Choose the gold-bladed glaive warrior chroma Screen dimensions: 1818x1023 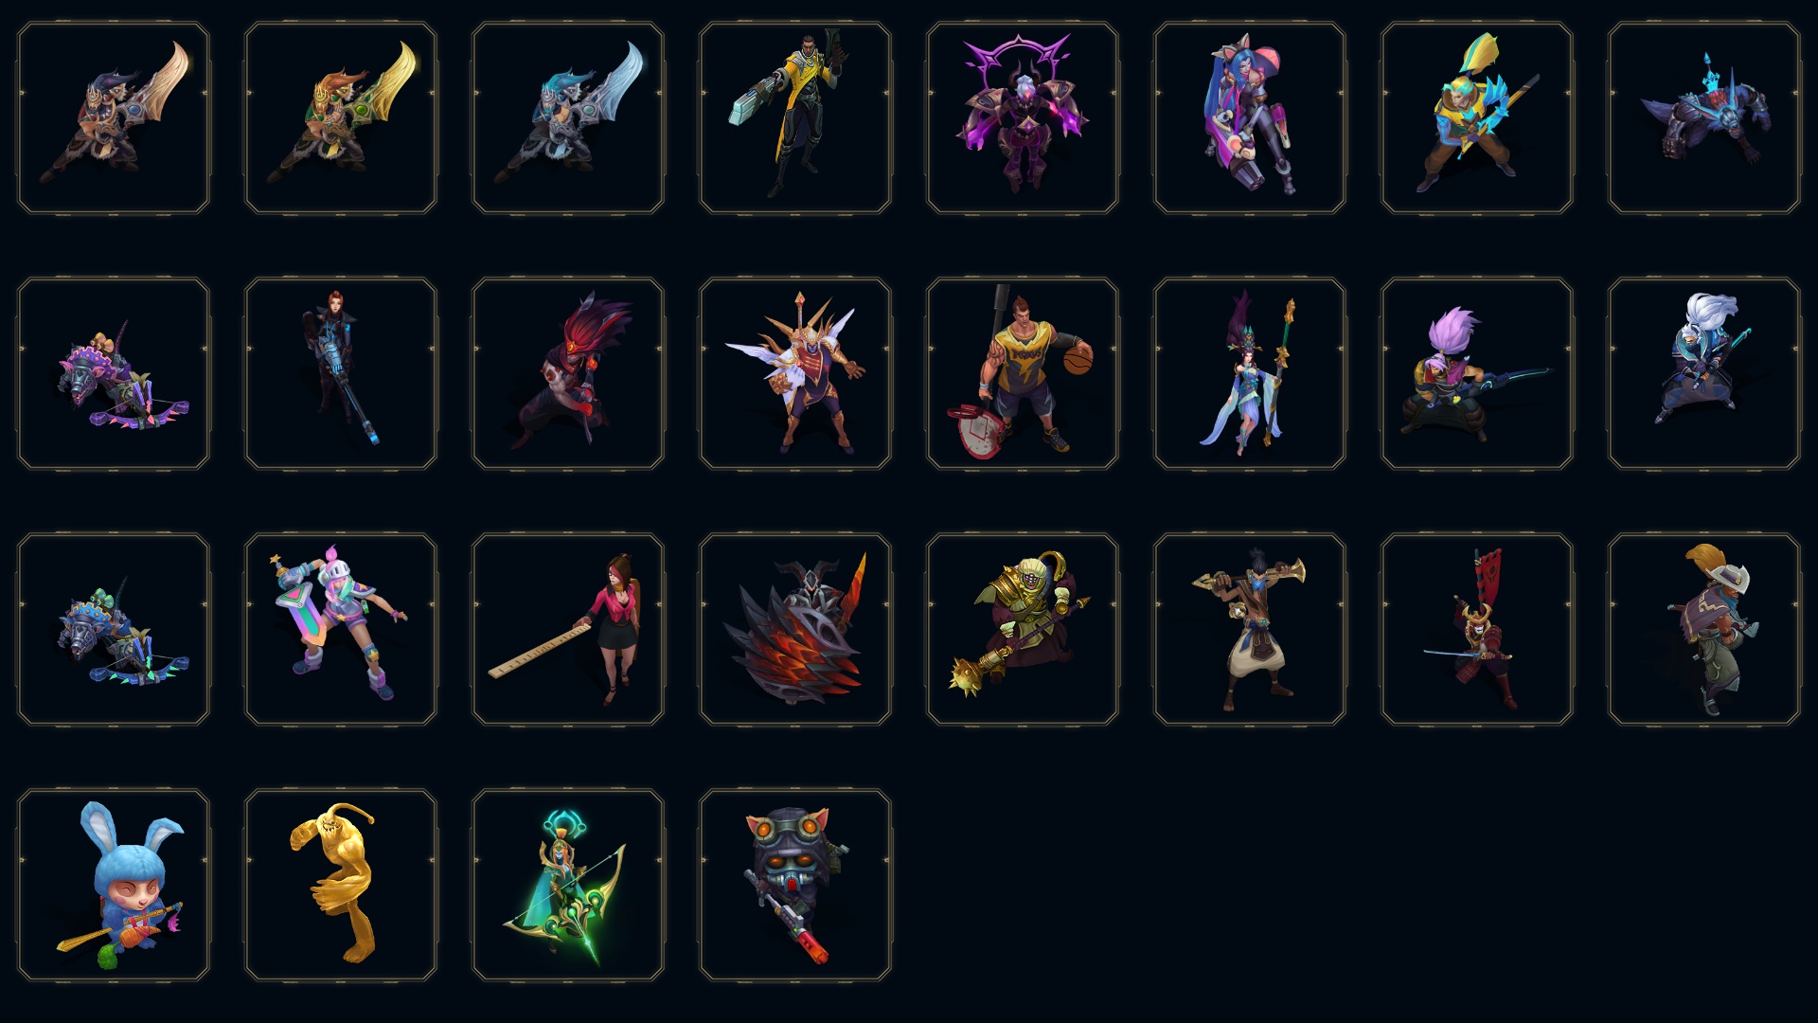point(341,117)
